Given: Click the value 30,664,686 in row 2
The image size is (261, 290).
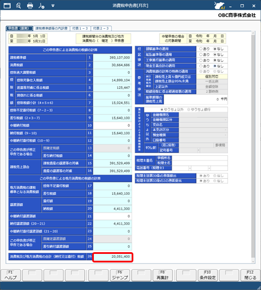Looking at the screenshot, I should (121, 65).
